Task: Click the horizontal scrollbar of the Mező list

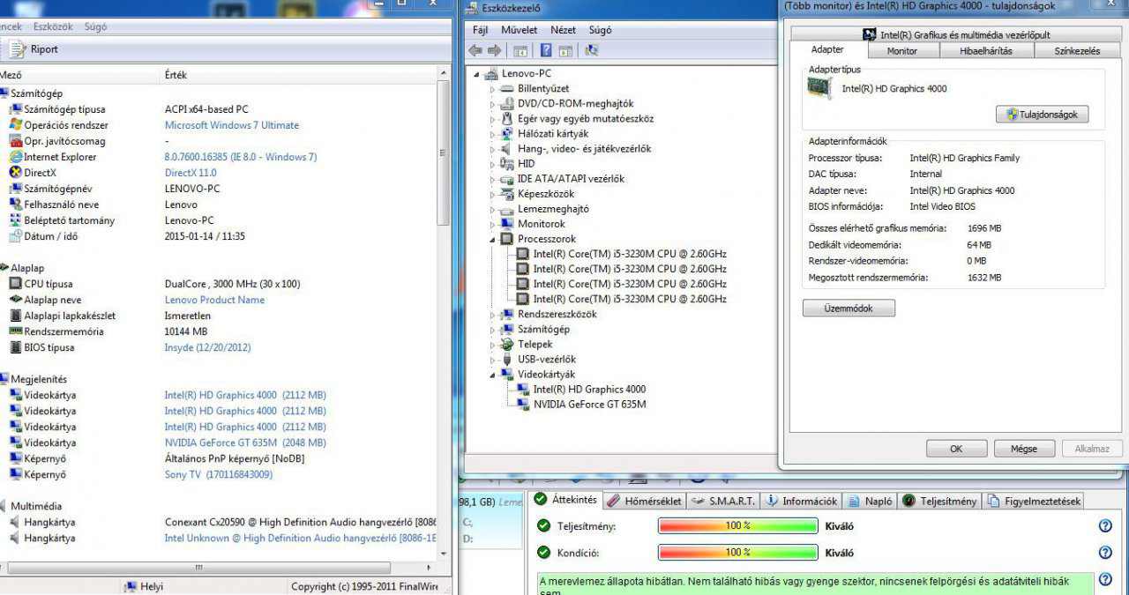Action: 198,567
